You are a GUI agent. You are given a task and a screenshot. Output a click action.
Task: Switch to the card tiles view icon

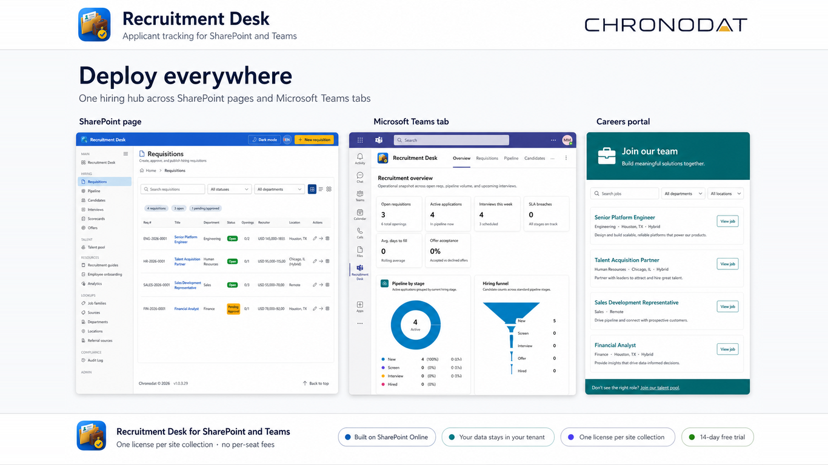[x=329, y=190]
